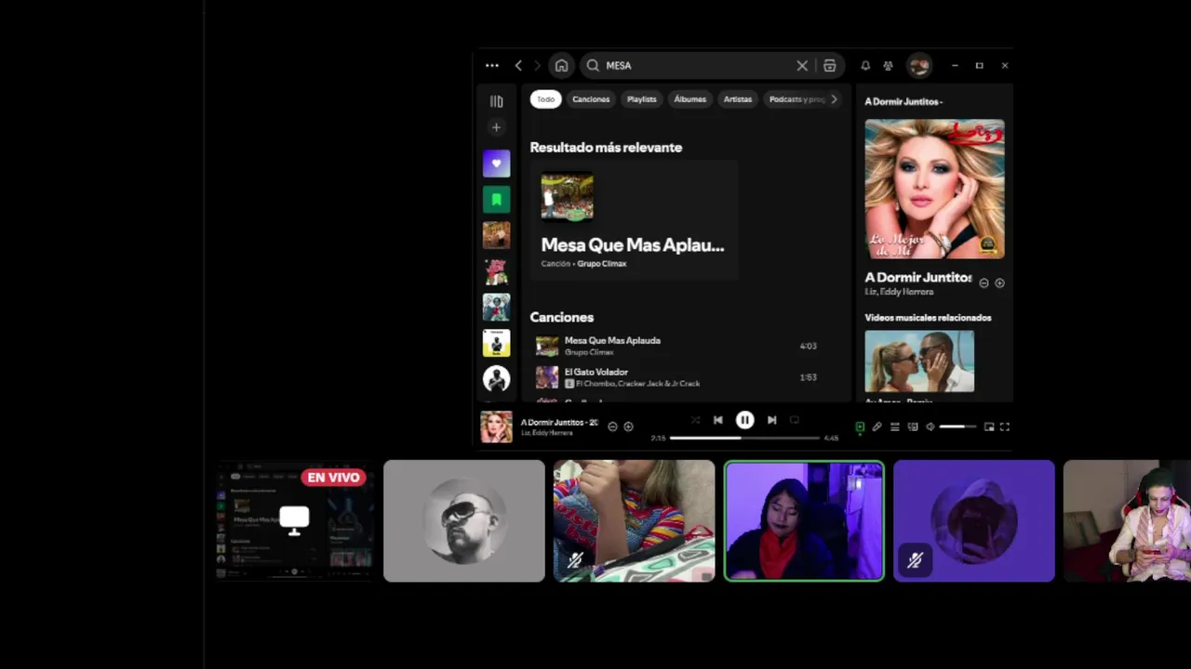
Task: Clear the MESA search text
Action: (802, 66)
